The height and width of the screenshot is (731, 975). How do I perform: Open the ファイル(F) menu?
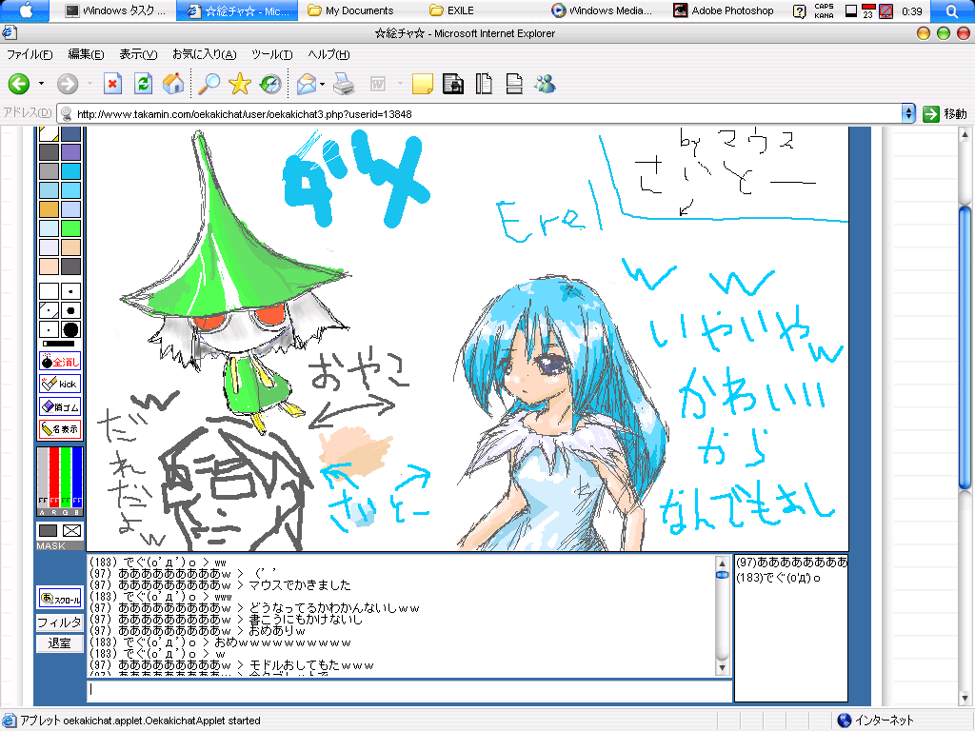click(x=30, y=54)
